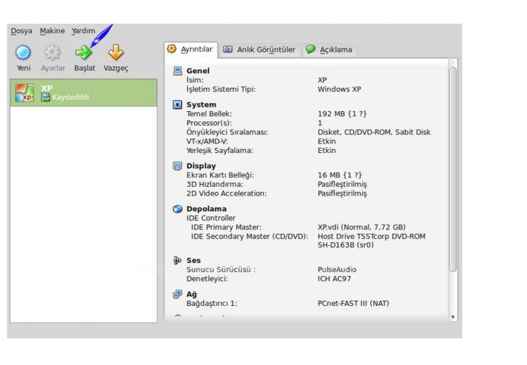
Task: Click the System section heading
Action: pos(201,105)
